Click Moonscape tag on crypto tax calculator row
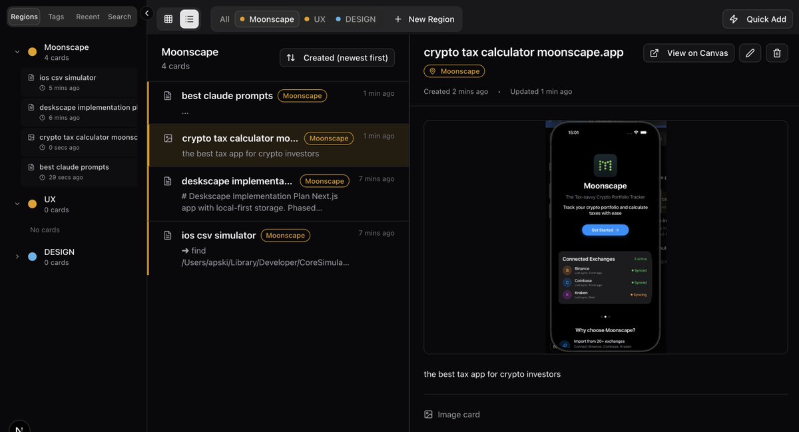 coord(329,138)
